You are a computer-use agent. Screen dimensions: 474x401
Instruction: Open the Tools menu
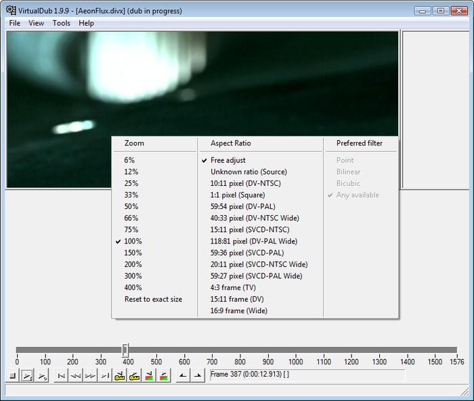point(61,23)
